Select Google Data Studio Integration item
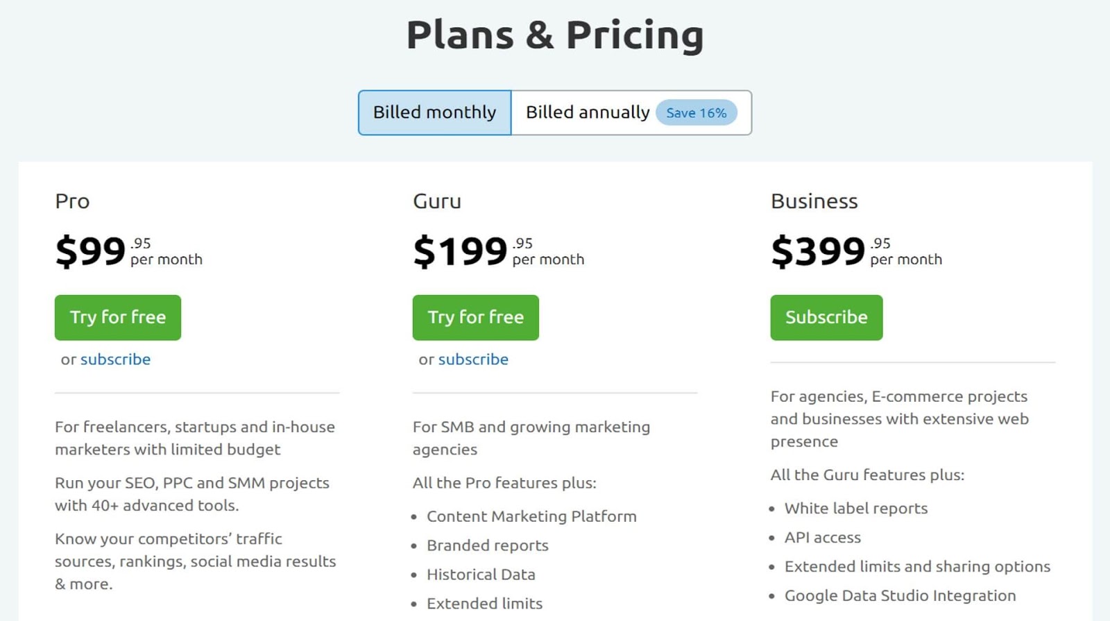1110x621 pixels. coord(900,595)
